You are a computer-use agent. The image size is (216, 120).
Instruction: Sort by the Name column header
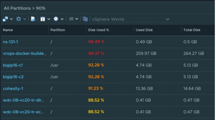pos(8,30)
